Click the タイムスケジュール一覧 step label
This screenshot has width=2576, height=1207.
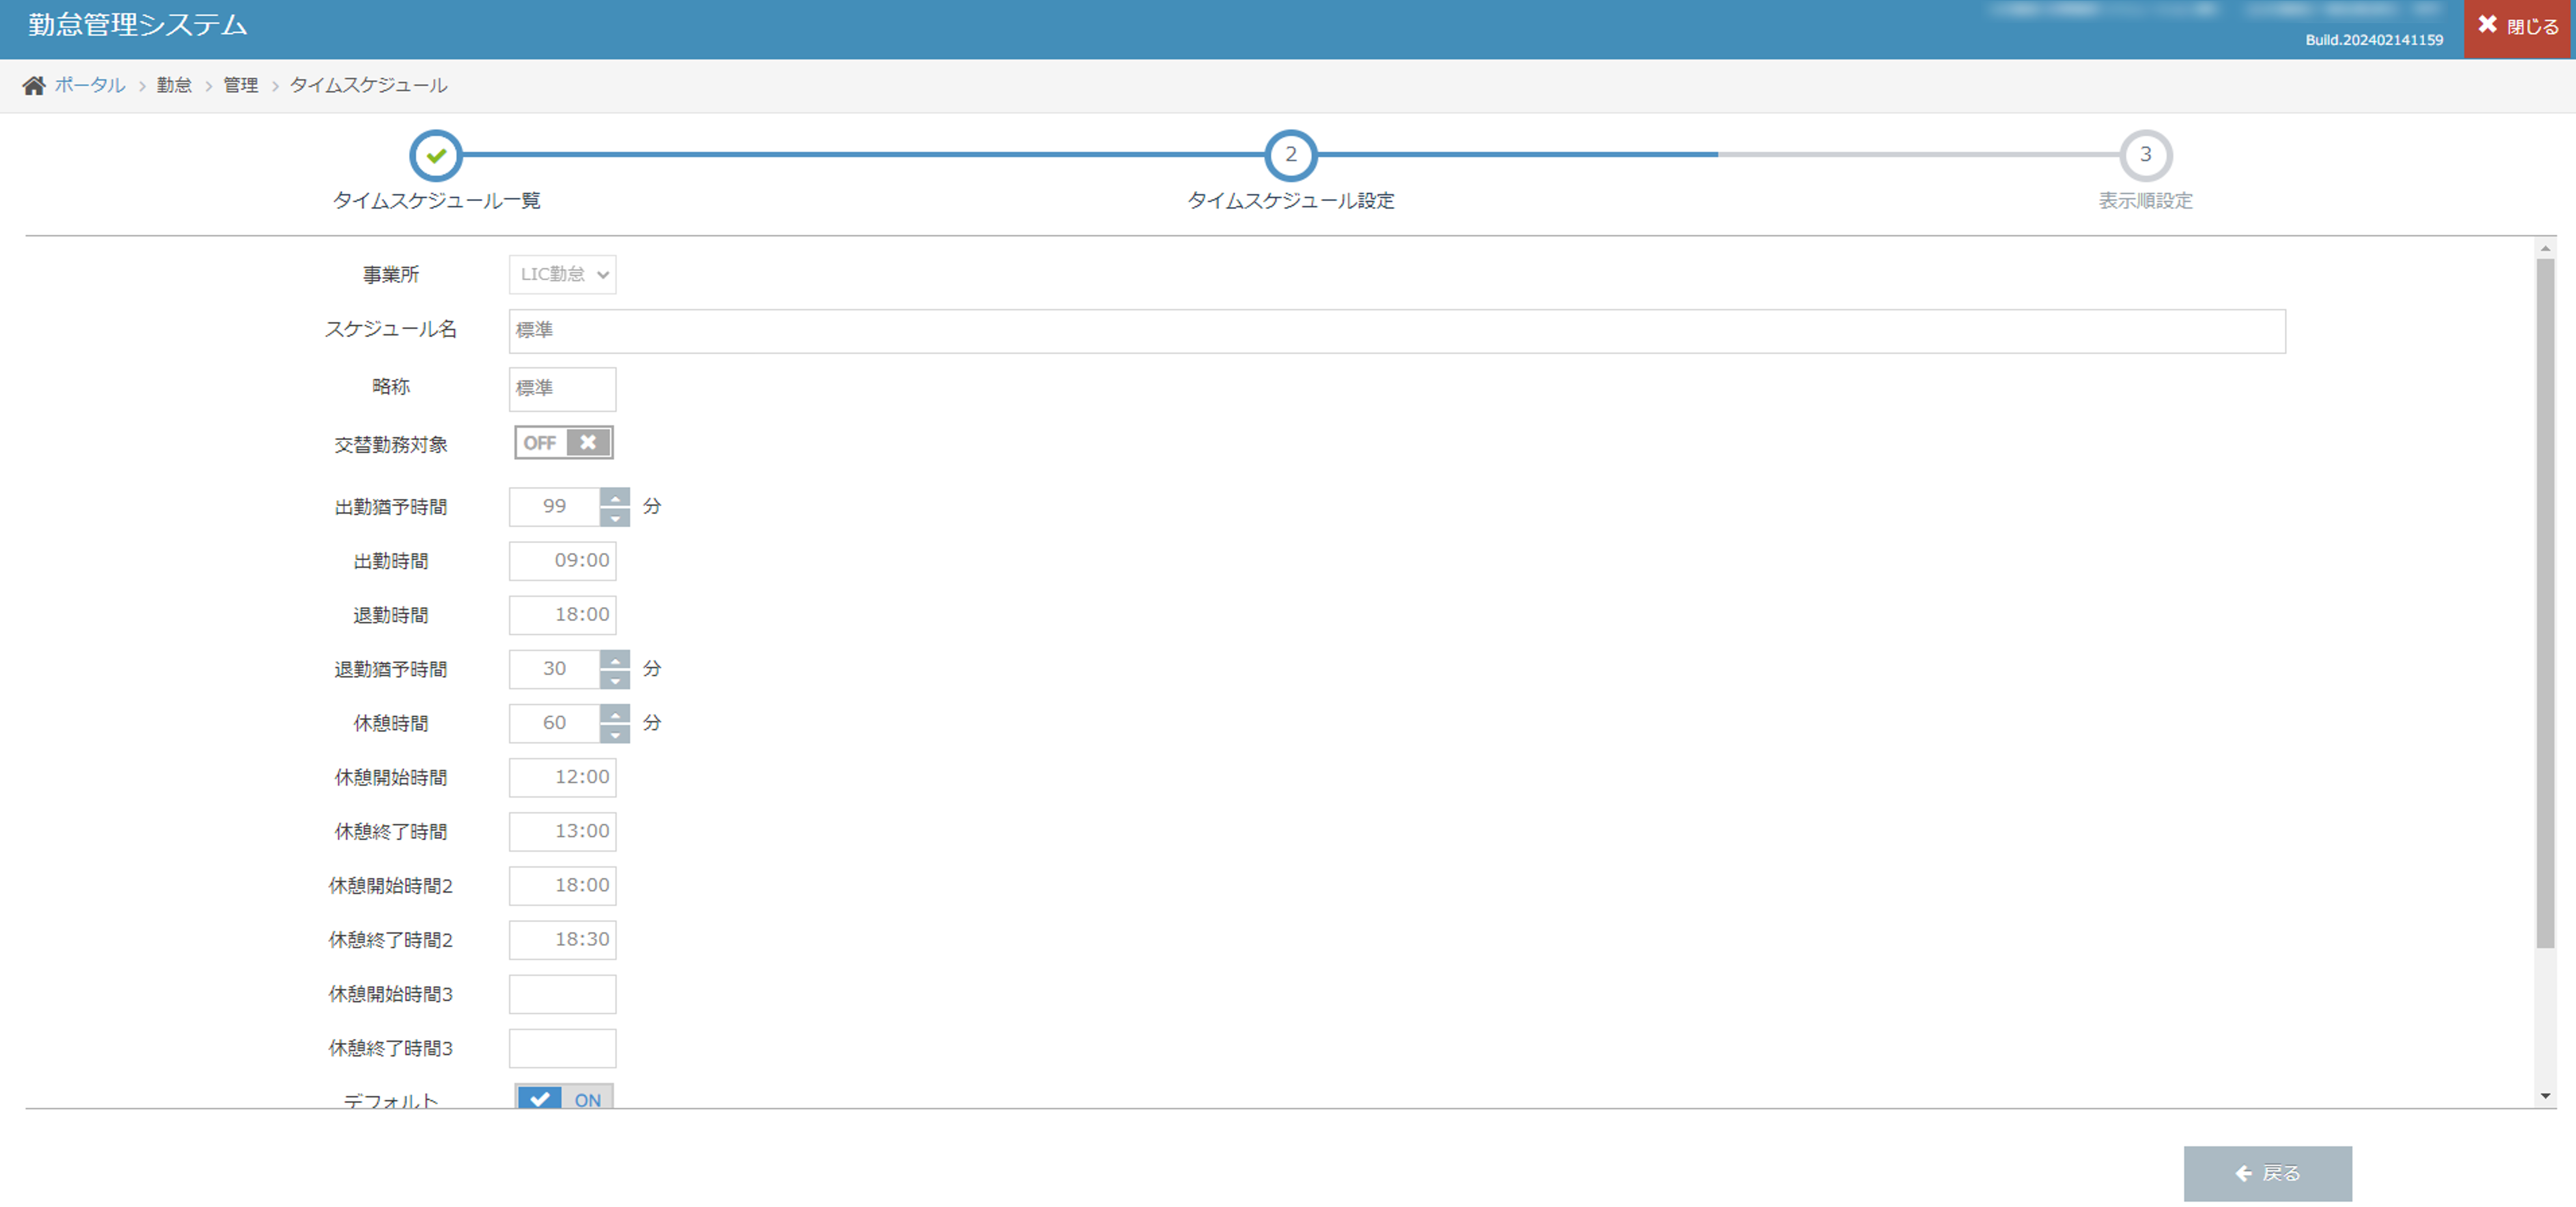coord(436,201)
